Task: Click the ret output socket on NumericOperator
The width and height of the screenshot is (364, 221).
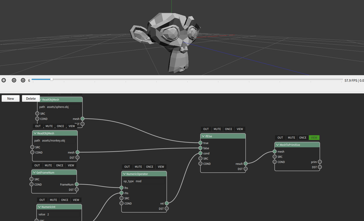Action: coord(167,203)
